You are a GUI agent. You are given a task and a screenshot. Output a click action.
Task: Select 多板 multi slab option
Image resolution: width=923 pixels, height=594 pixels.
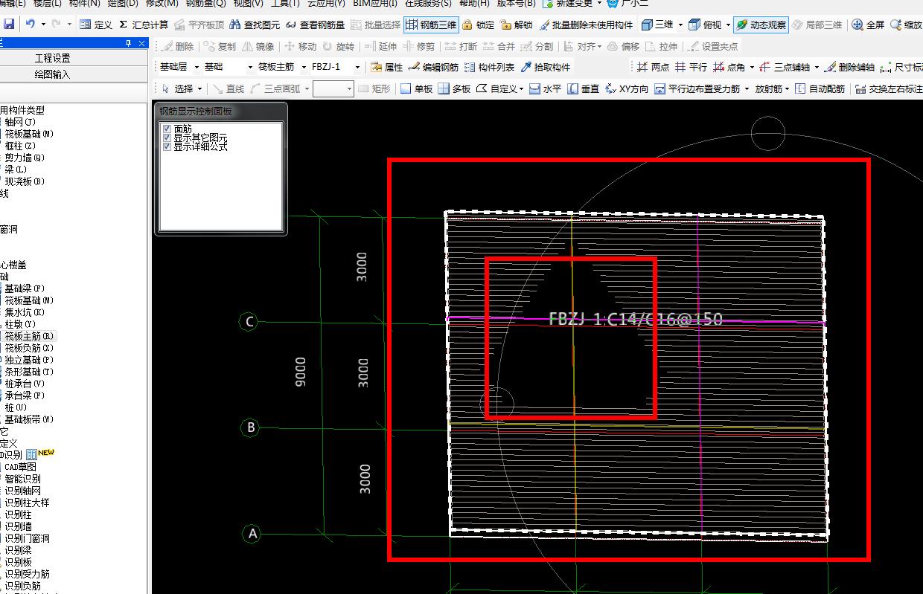coord(455,88)
